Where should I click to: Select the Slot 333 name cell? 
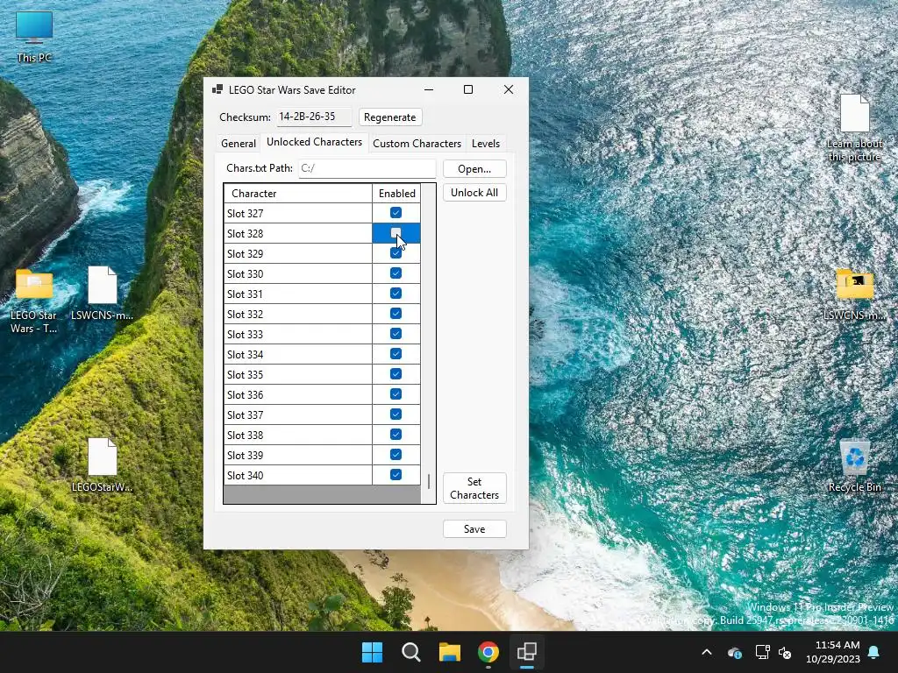click(x=298, y=334)
